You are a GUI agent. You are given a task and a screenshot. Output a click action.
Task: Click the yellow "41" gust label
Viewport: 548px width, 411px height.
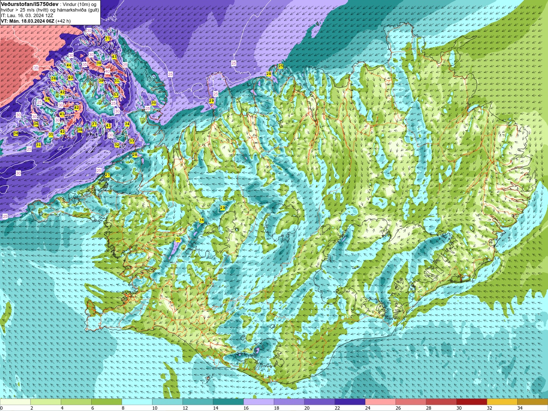pyautogui.click(x=62, y=114)
